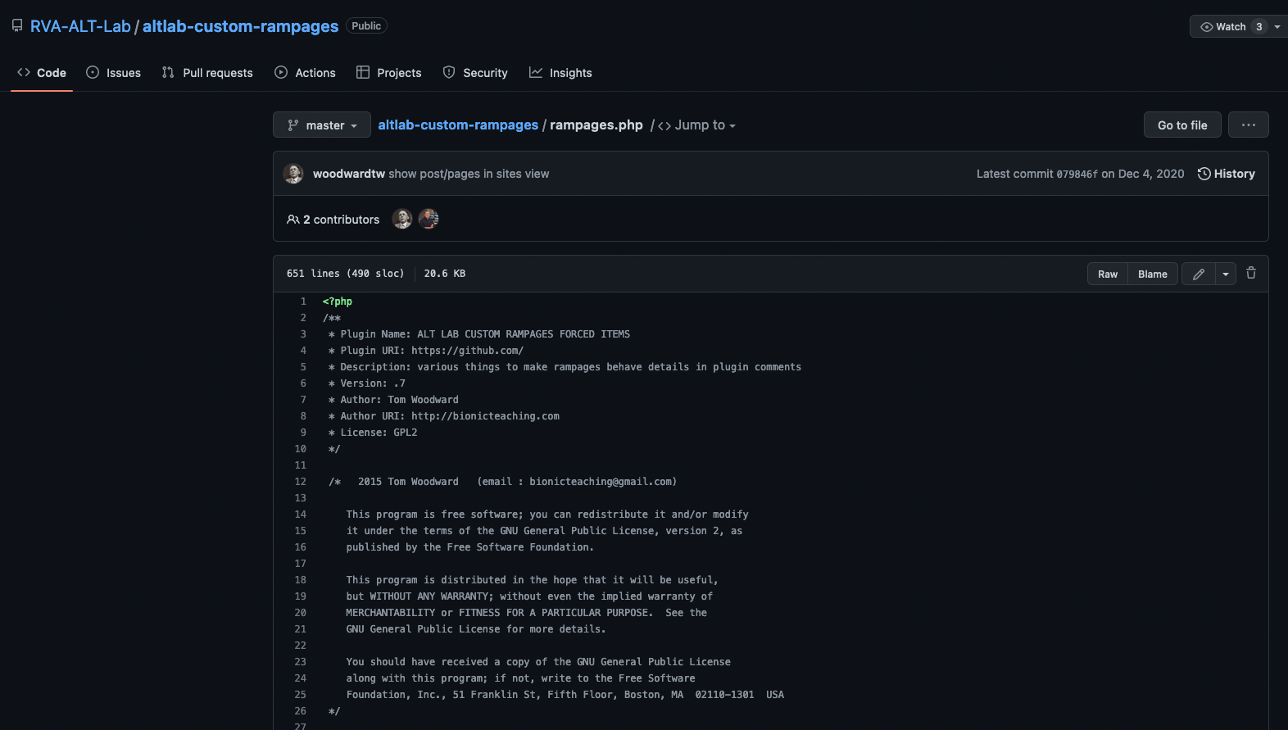Click the first contributor avatar
This screenshot has width=1288, height=730.
click(402, 219)
